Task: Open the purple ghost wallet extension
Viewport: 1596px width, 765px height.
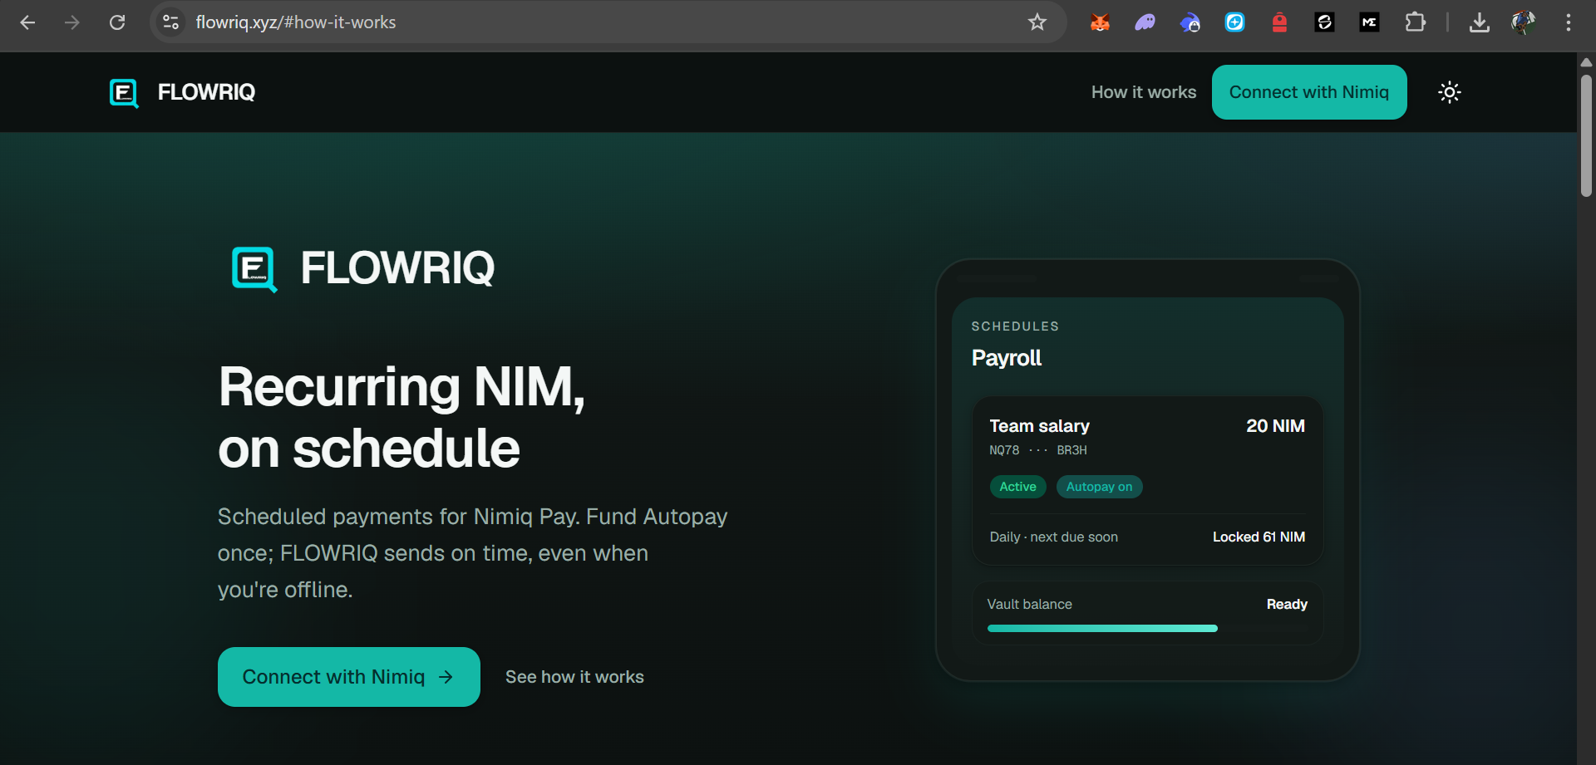Action: point(1145,22)
